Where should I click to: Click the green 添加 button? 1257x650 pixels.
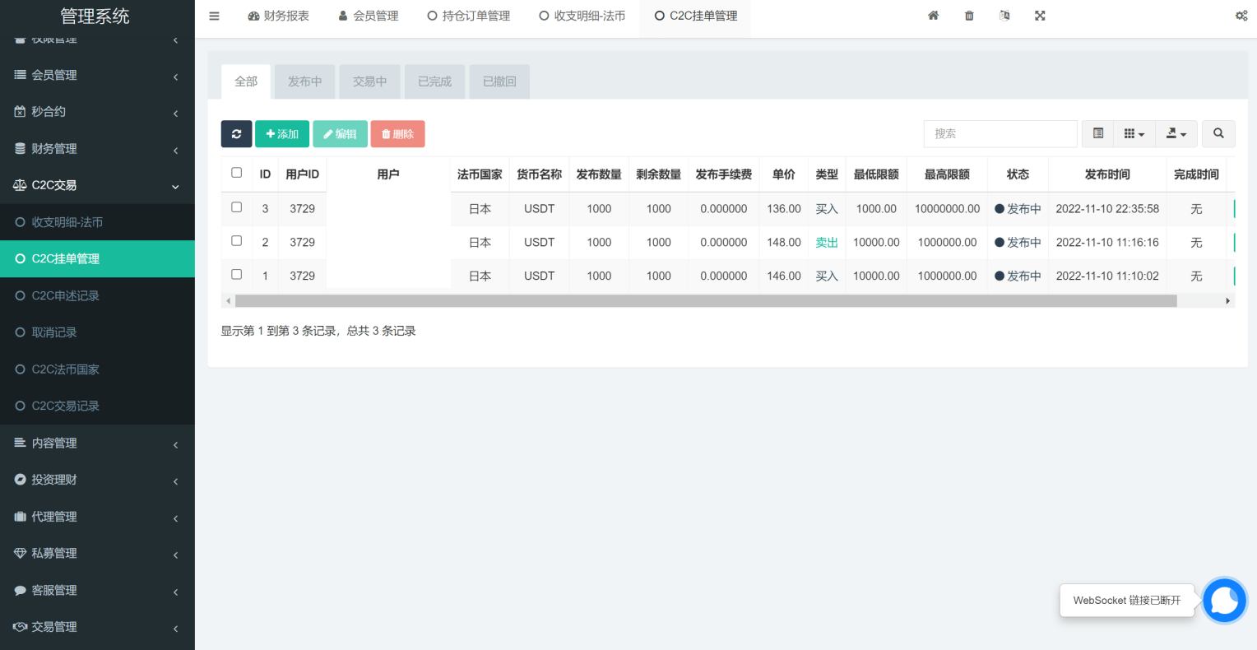[x=282, y=134]
